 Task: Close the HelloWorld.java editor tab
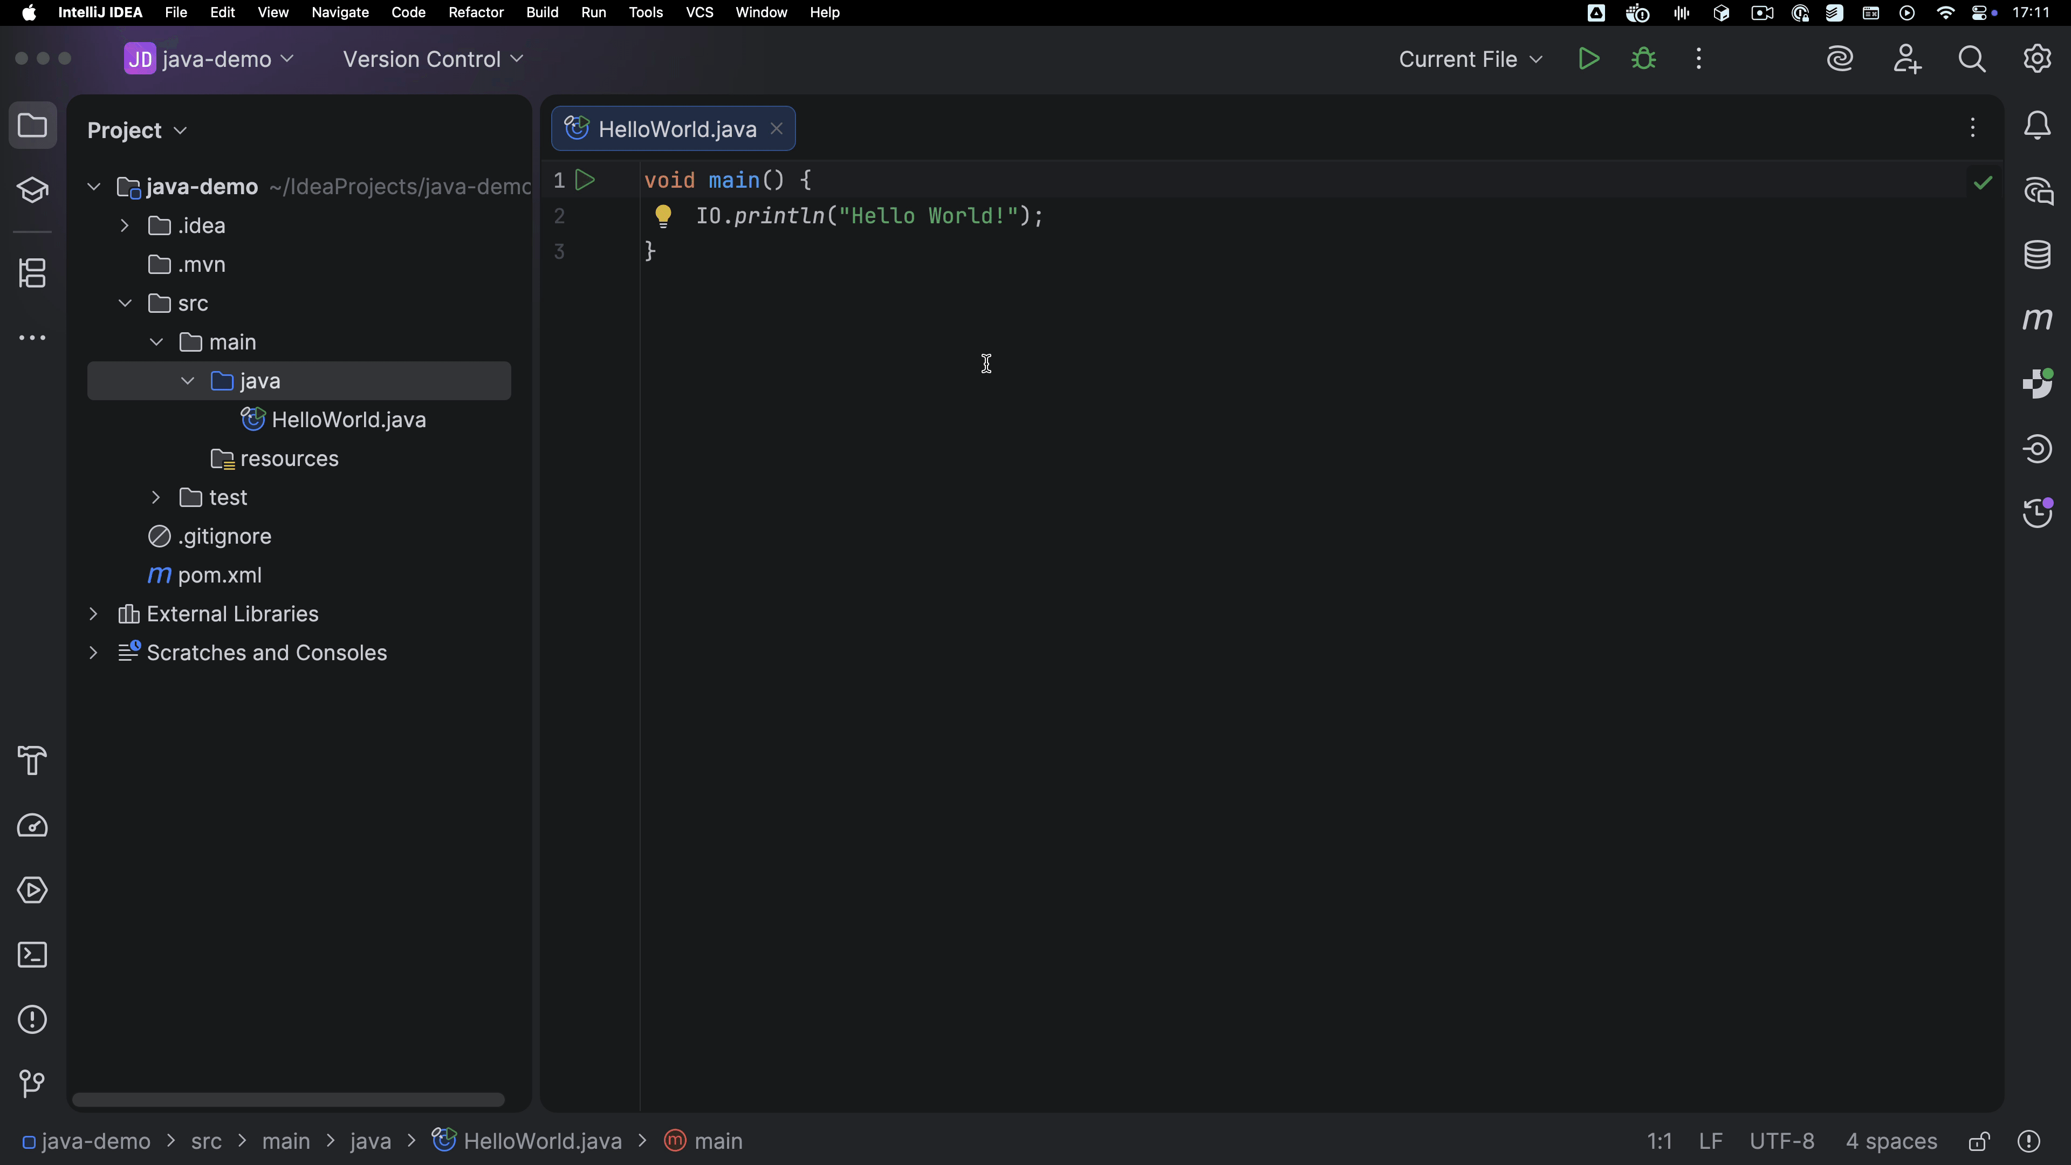click(777, 129)
